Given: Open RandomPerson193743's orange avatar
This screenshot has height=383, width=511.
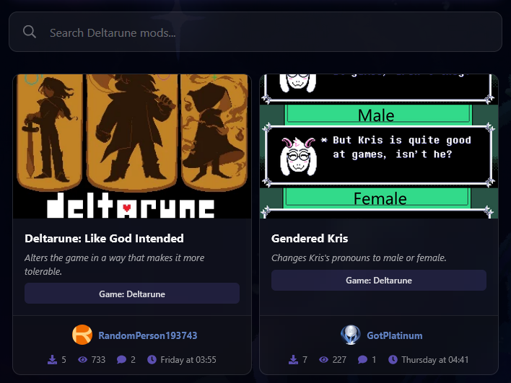Looking at the screenshot, I should click(x=82, y=335).
